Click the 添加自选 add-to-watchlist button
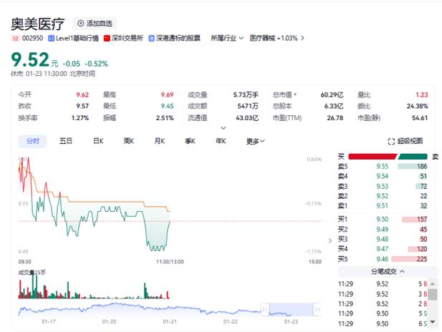 (x=95, y=24)
